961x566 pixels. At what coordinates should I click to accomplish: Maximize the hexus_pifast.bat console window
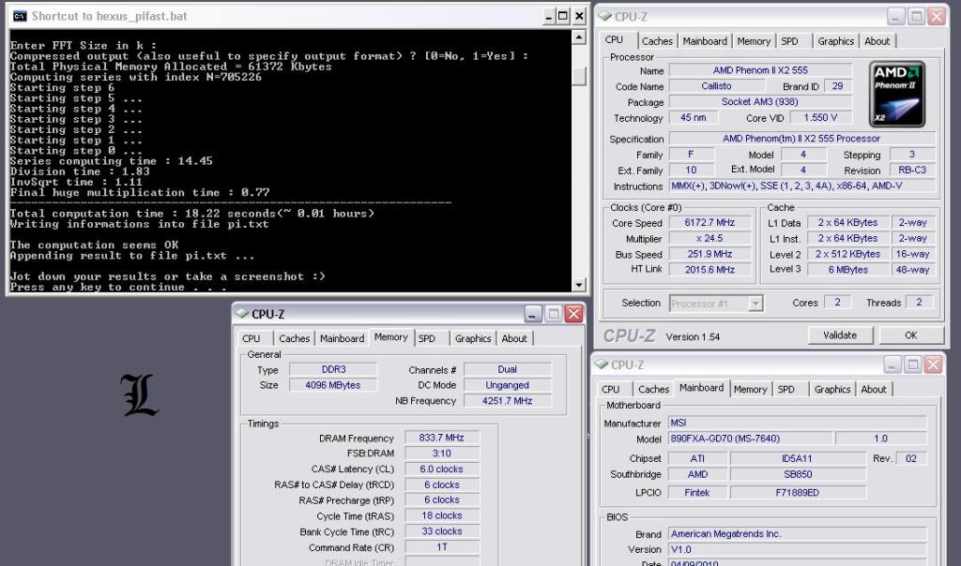coord(564,16)
